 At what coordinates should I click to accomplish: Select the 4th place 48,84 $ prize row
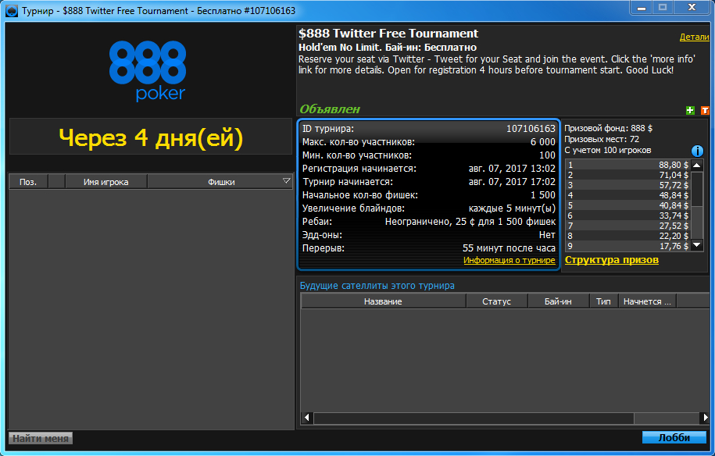pos(628,195)
